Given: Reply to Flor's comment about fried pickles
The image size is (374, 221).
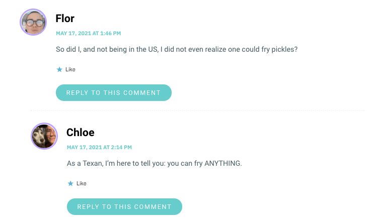Looking at the screenshot, I should click(x=114, y=92).
